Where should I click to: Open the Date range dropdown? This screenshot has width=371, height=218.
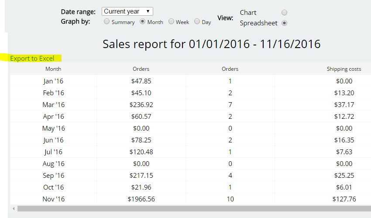127,11
